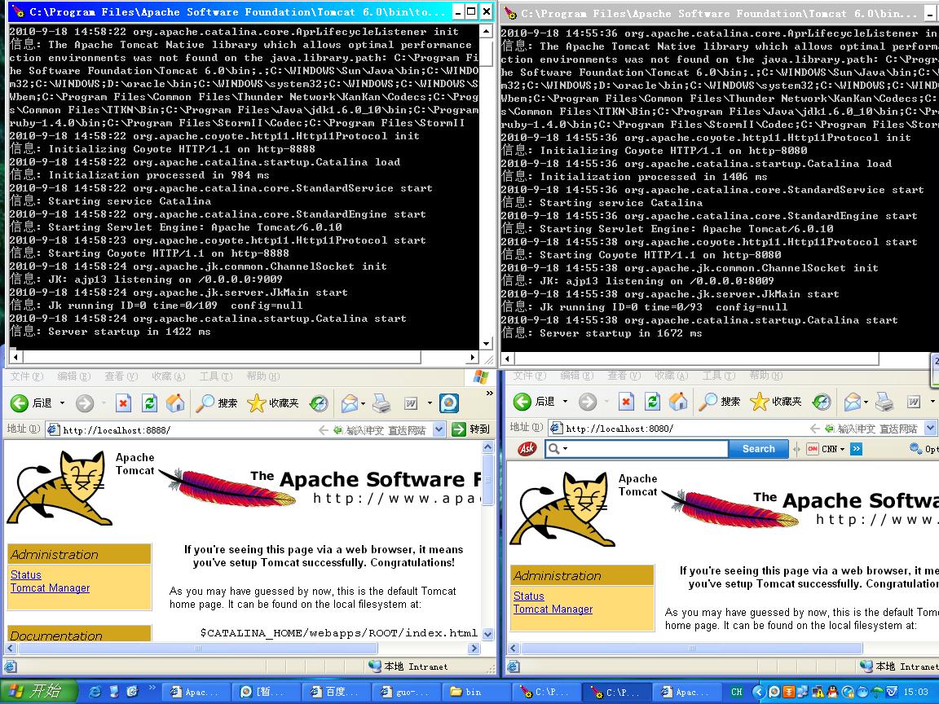This screenshot has width=939, height=704.
Task: Open the 工具 (Tools) menu in the right browser
Action: coord(718,376)
